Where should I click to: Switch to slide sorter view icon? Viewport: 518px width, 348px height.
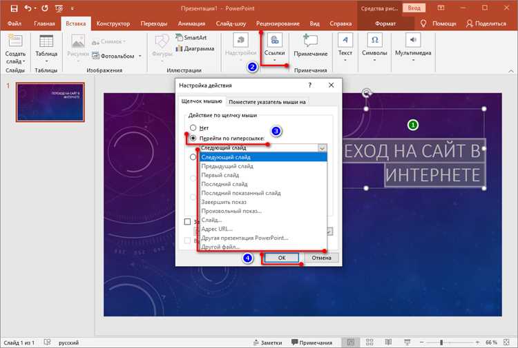coord(370,342)
